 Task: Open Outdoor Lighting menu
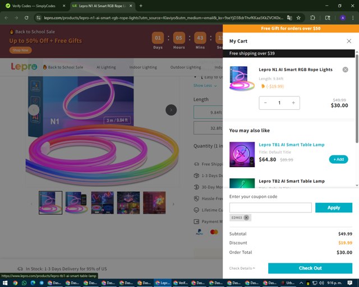coord(186,67)
